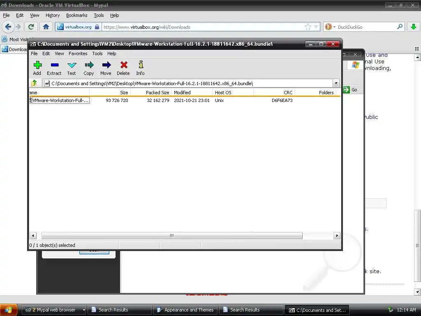421x316 pixels.
Task: Open the 7-Zip Help menu
Action: point(112,53)
